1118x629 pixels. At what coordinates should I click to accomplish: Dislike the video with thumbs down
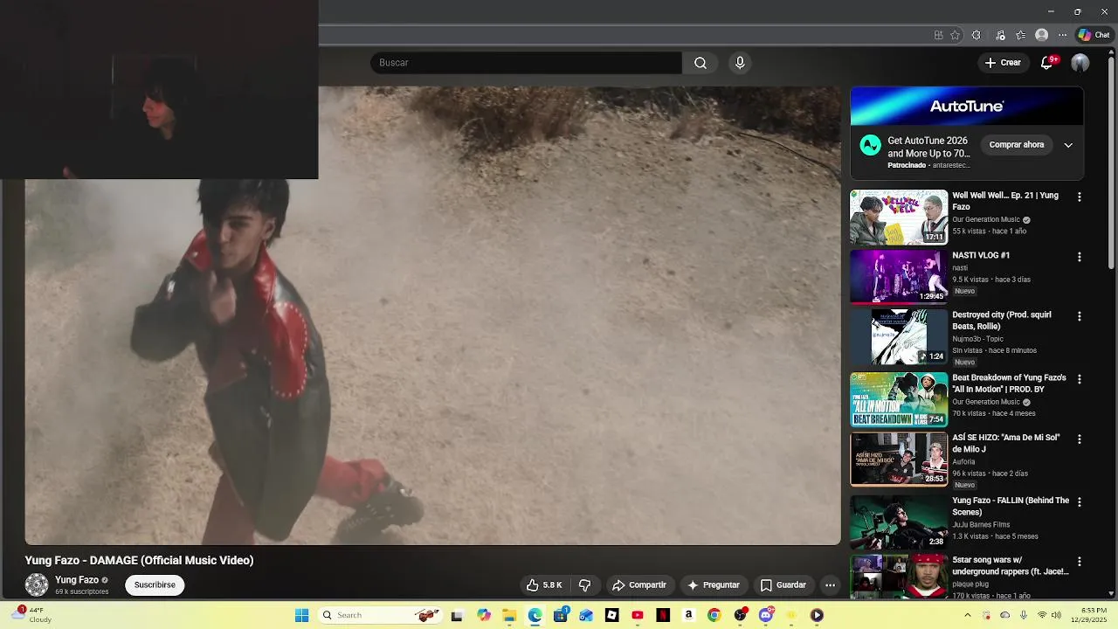pos(585,585)
